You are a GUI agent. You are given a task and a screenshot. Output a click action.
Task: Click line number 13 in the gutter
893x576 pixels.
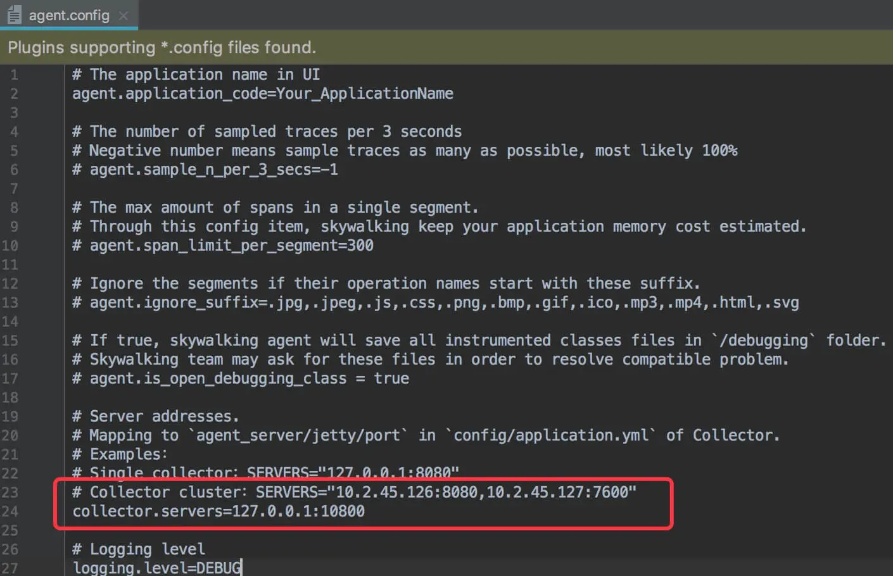click(9, 303)
